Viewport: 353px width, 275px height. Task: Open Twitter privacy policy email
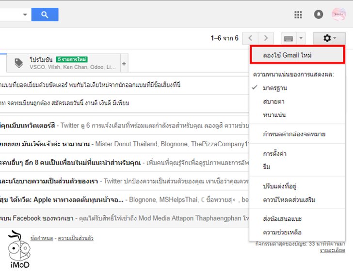tap(124, 181)
